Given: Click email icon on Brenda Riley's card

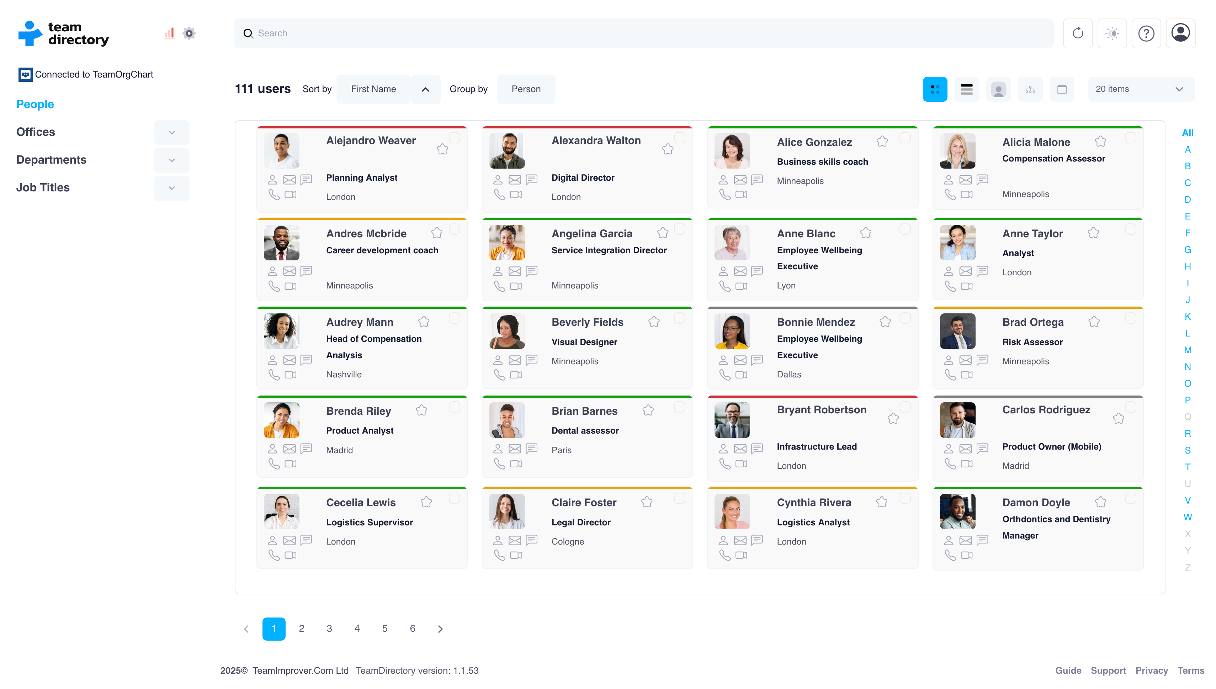Looking at the screenshot, I should click(x=289, y=448).
